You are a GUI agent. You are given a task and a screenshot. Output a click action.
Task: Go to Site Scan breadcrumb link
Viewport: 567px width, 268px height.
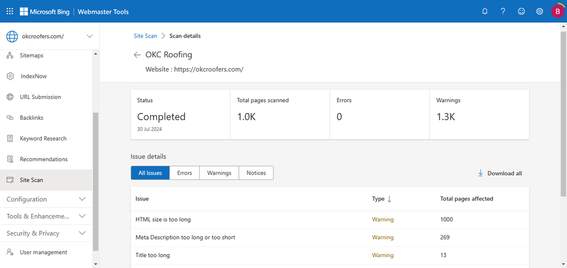145,36
